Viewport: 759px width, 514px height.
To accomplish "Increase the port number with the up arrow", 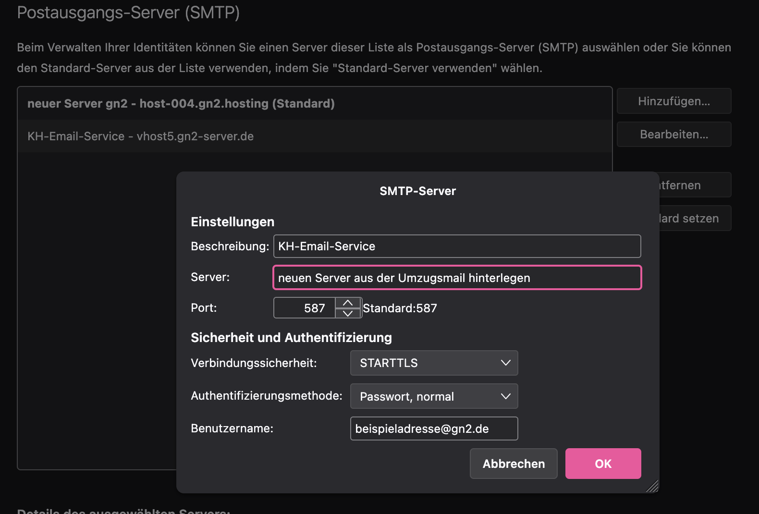I will pyautogui.click(x=348, y=303).
